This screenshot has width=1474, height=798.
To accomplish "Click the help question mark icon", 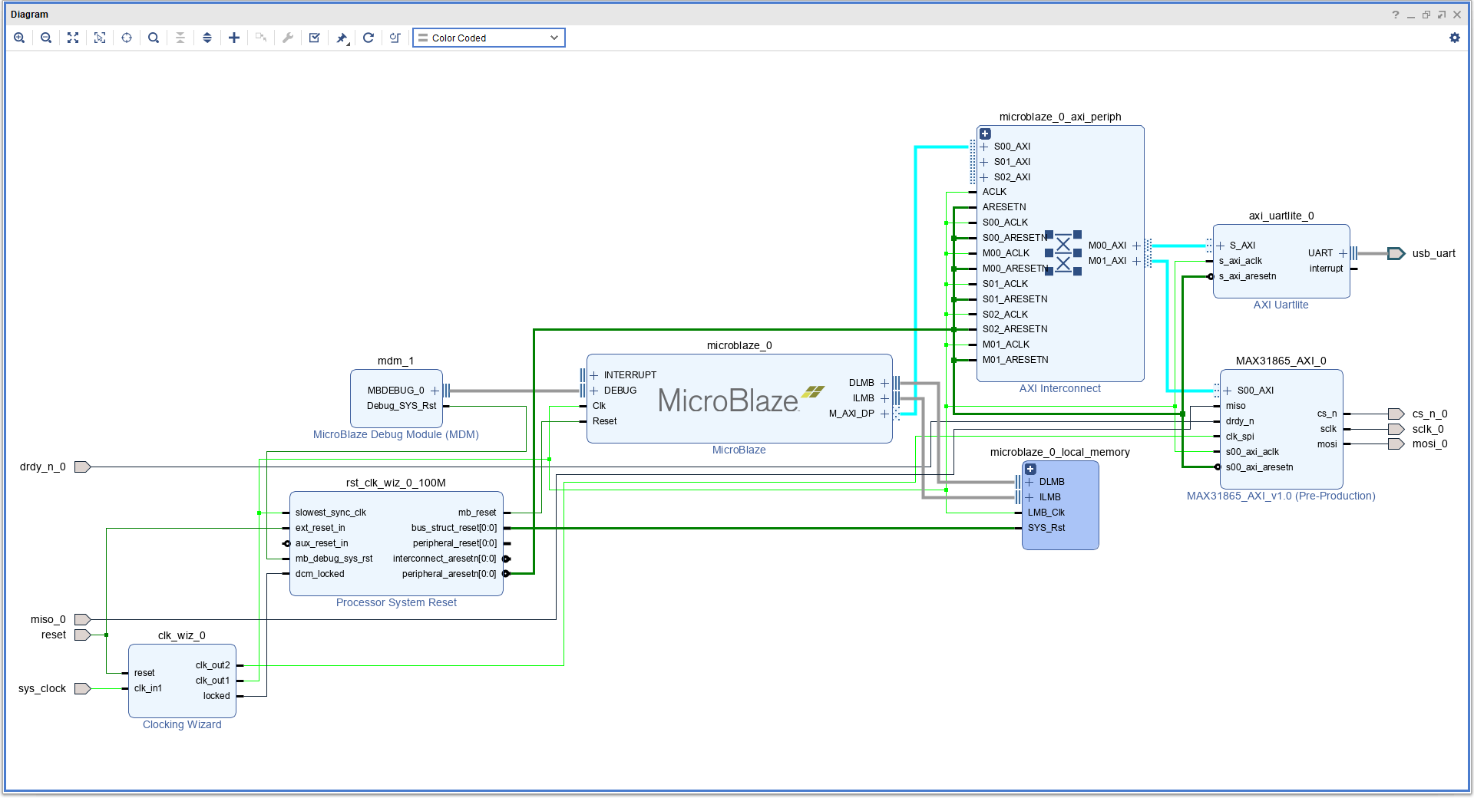I will coord(1396,15).
